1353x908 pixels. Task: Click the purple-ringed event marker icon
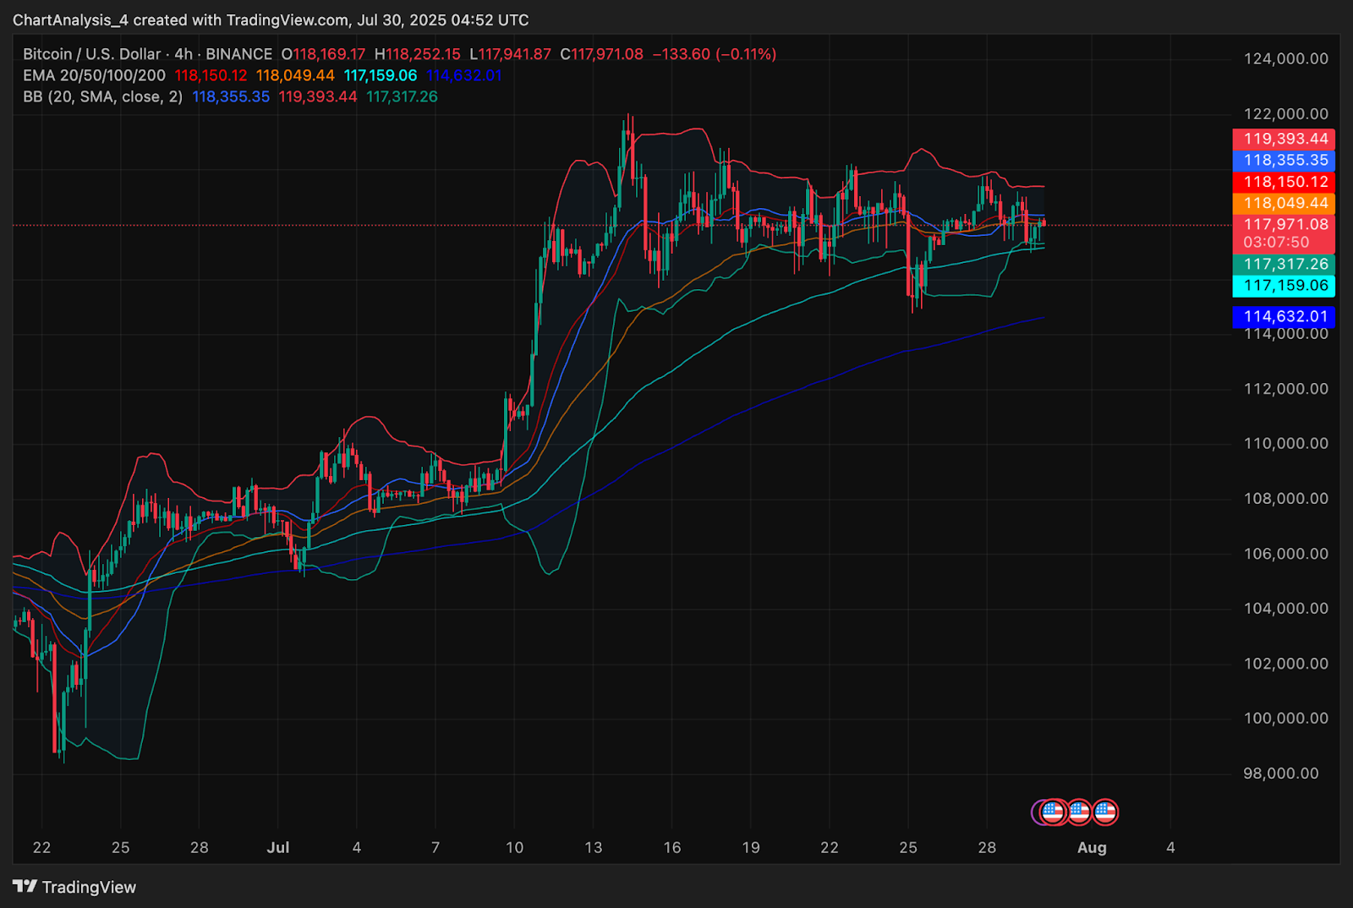pos(1040,812)
